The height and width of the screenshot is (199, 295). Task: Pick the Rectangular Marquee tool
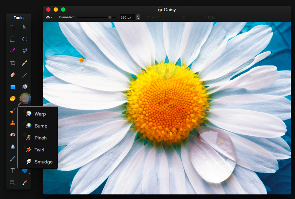click(x=12, y=39)
